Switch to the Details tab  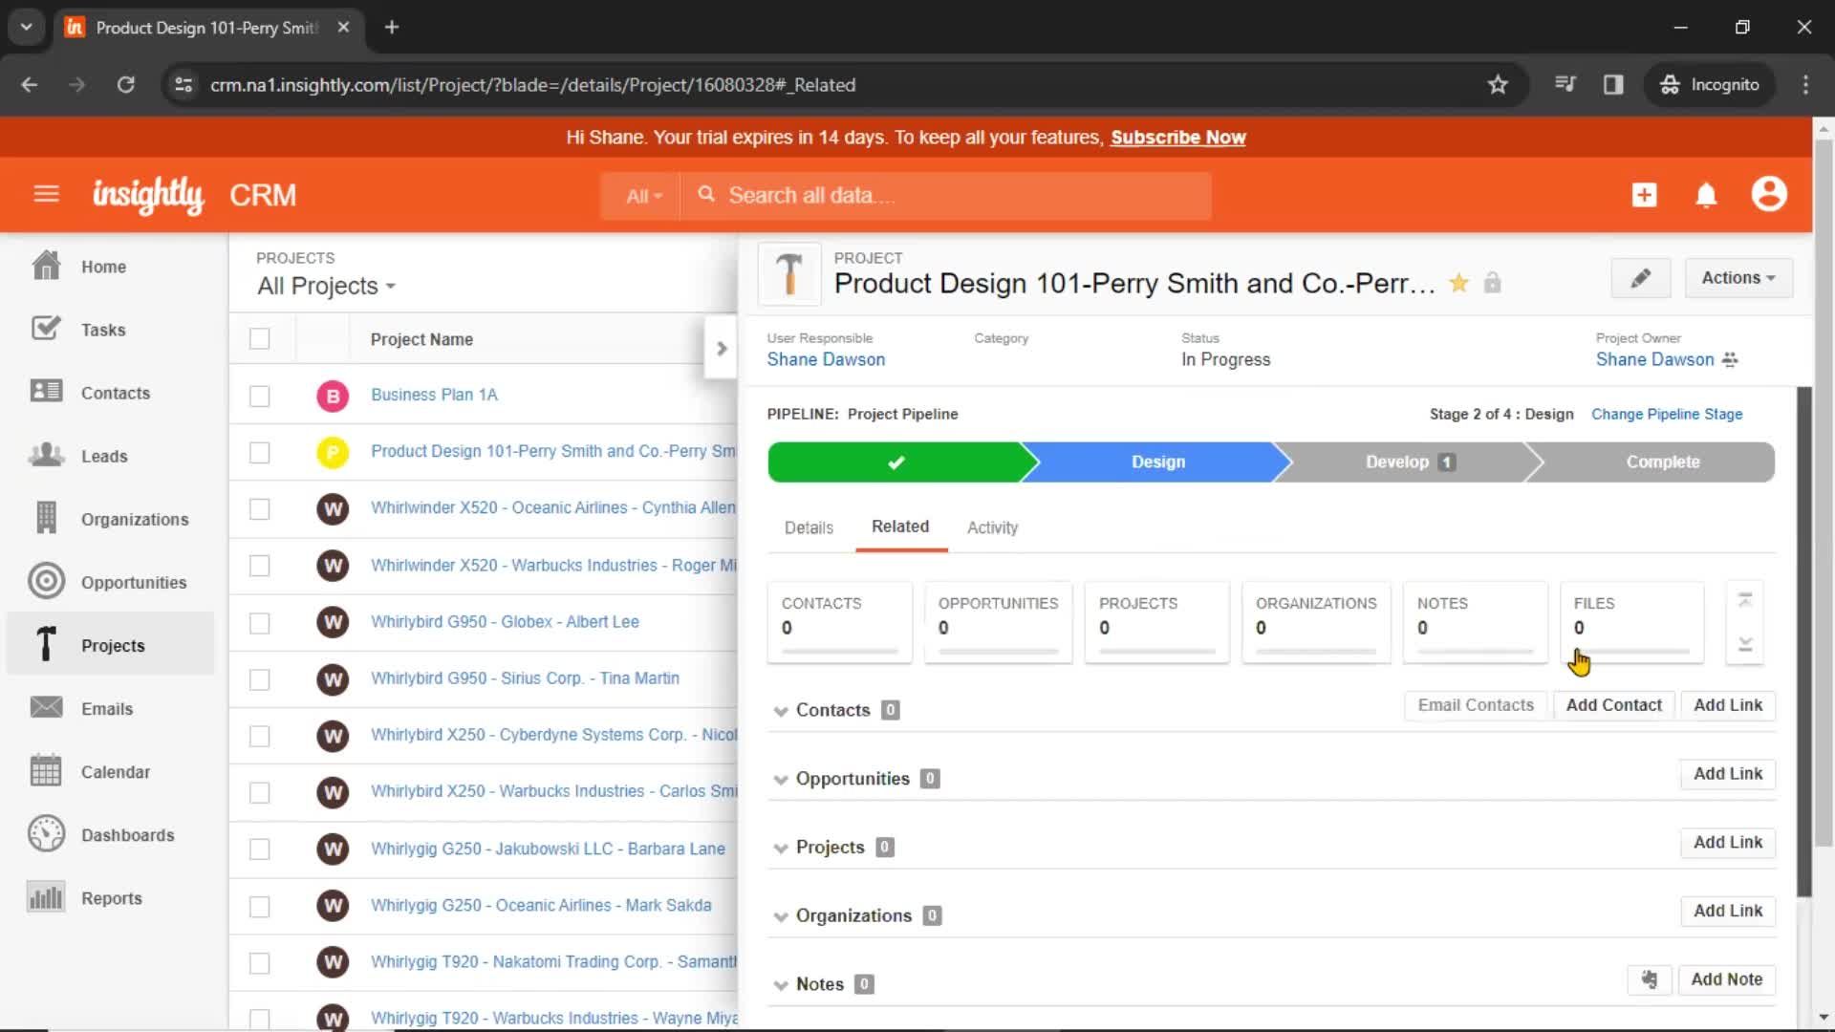(809, 527)
